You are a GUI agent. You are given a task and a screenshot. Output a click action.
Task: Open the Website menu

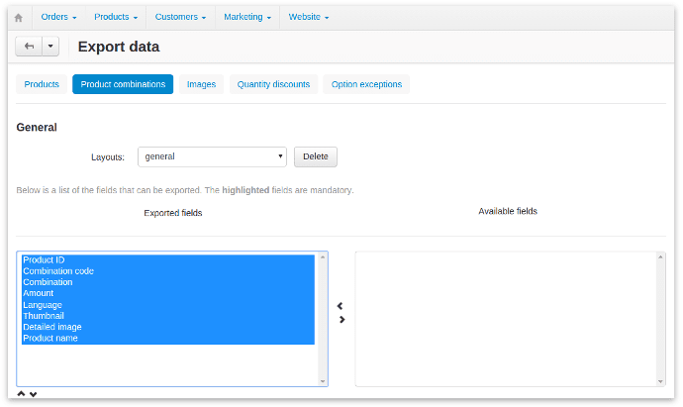tap(308, 17)
